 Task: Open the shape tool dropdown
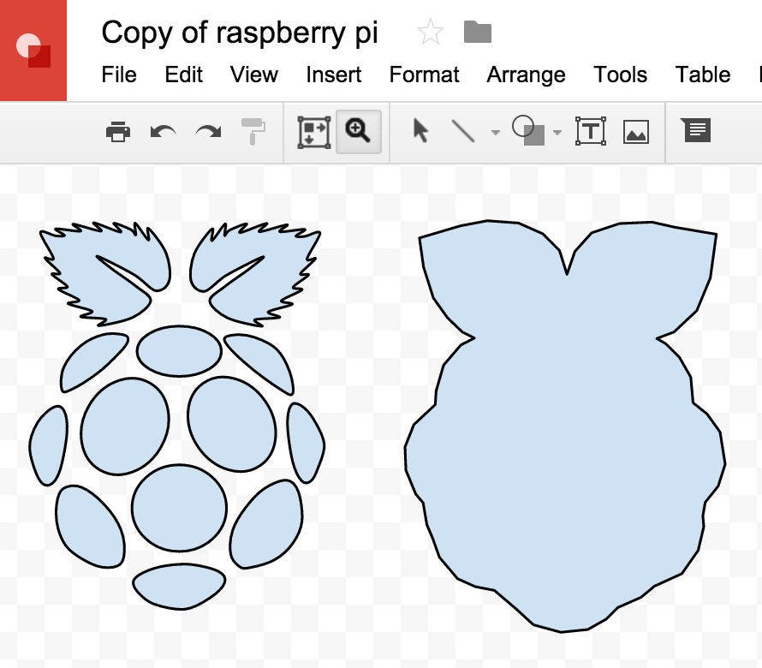pos(557,134)
